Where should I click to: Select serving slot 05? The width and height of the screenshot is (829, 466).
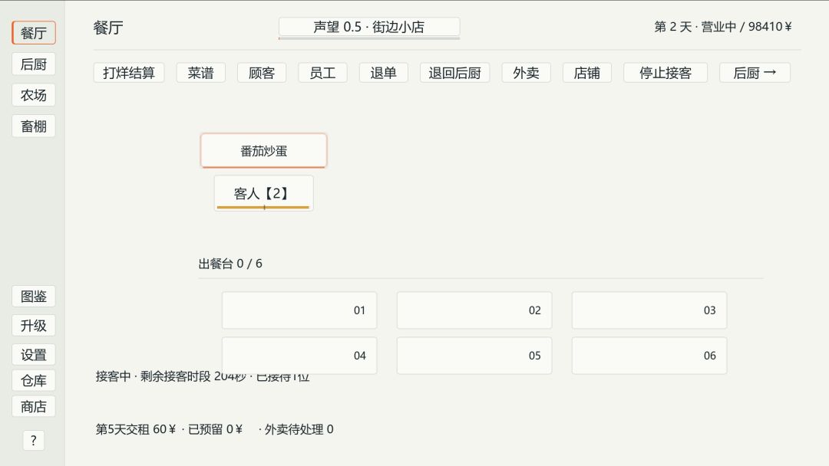tap(474, 356)
